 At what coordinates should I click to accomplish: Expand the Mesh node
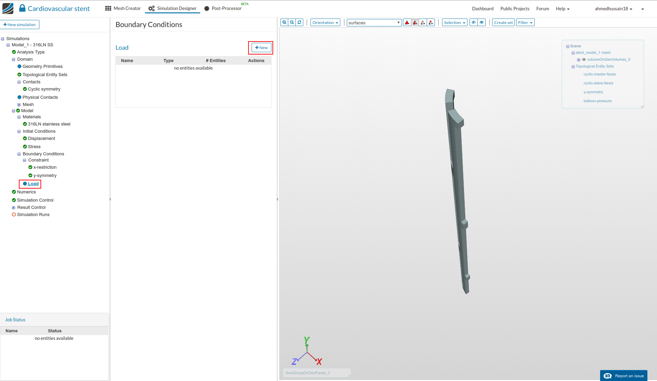click(x=19, y=105)
